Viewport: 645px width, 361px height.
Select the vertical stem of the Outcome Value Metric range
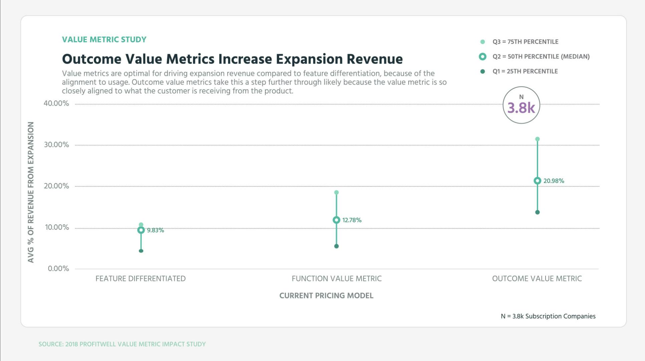[x=537, y=160]
